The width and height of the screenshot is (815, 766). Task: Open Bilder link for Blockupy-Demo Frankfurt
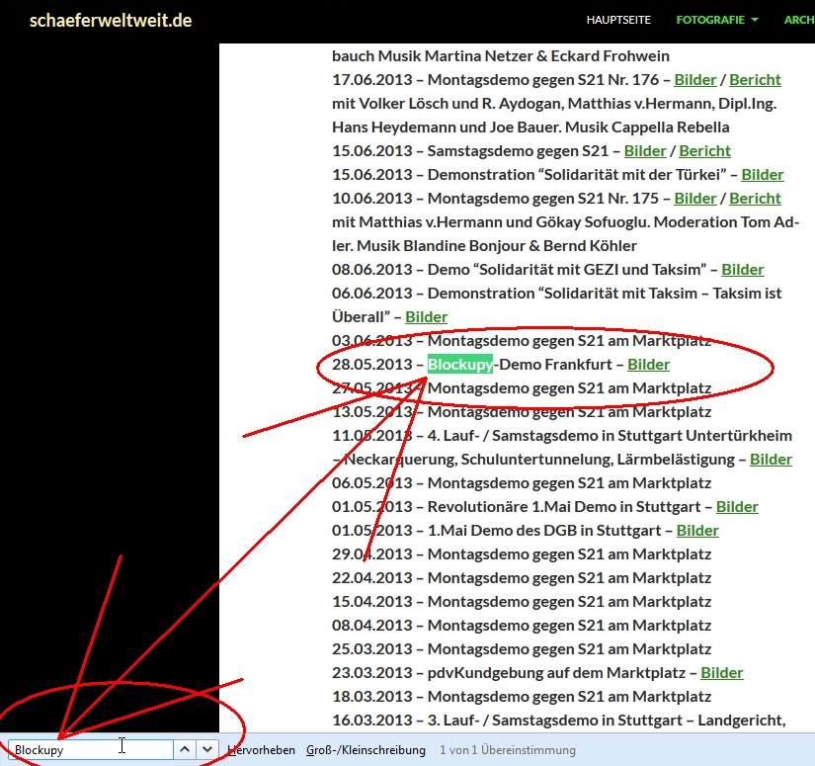tap(648, 365)
